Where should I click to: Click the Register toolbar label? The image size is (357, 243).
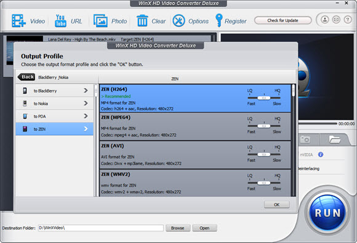click(x=236, y=21)
